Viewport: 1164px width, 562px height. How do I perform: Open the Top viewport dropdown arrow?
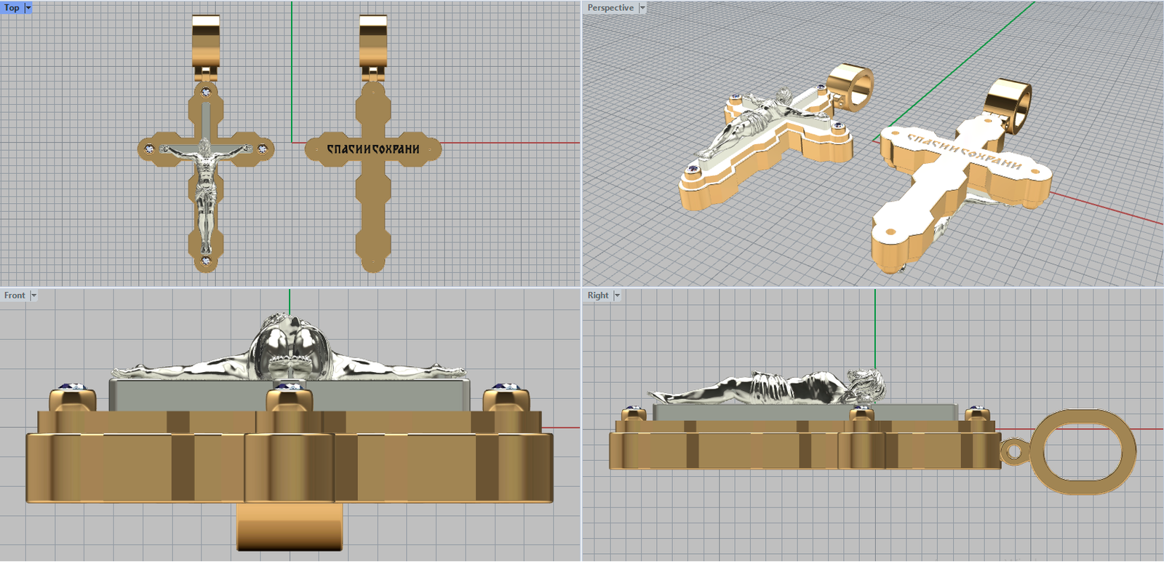tap(28, 7)
